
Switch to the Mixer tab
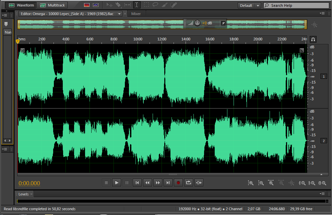click(136, 14)
